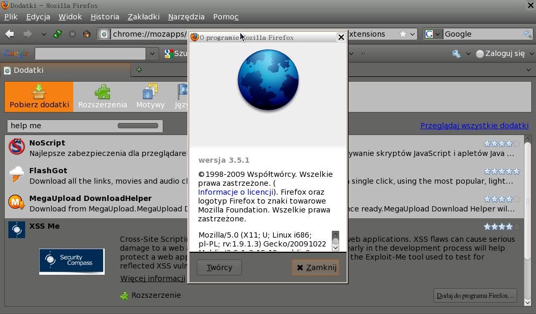Expand the Zaloguj się dropdown arrow
Screen dimensions: 536x314
tap(532, 54)
